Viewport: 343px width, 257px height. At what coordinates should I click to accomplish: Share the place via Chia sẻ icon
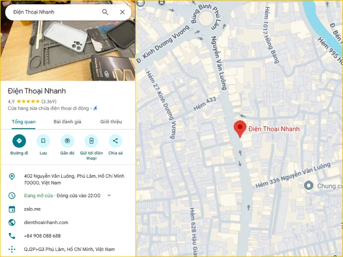(x=115, y=141)
